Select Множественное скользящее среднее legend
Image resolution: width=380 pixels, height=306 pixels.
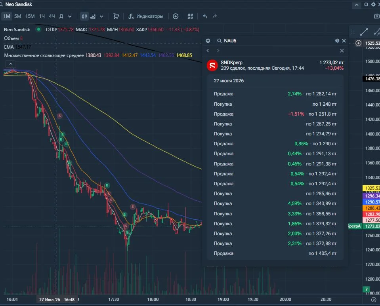(44, 55)
